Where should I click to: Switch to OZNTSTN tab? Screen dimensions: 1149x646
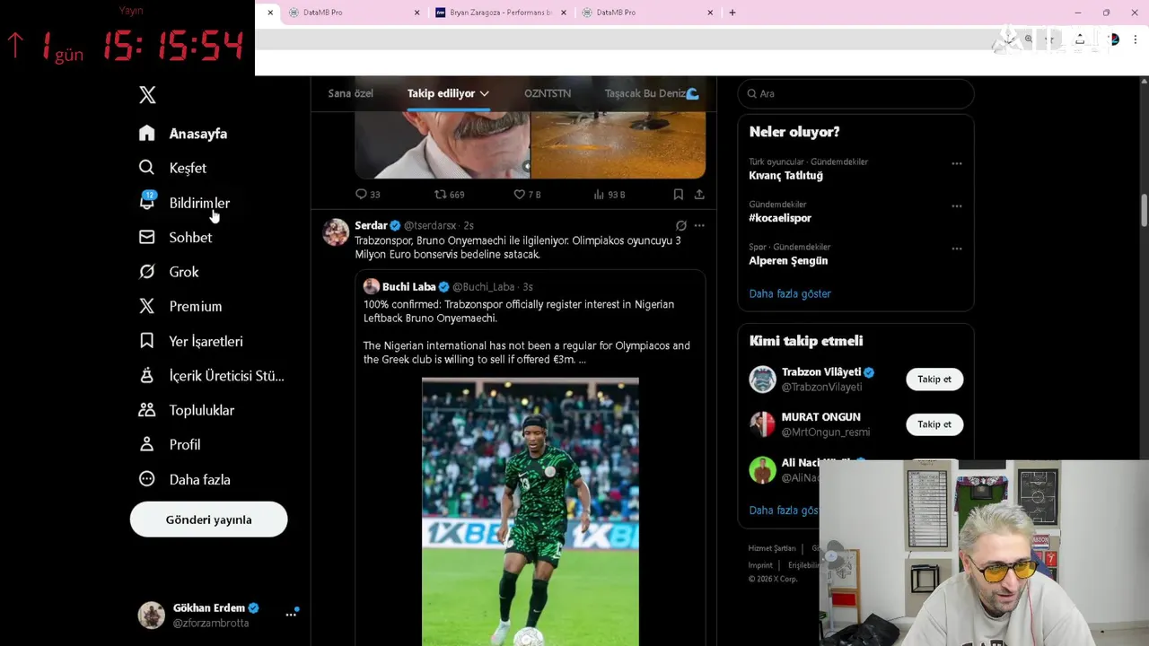coord(548,93)
